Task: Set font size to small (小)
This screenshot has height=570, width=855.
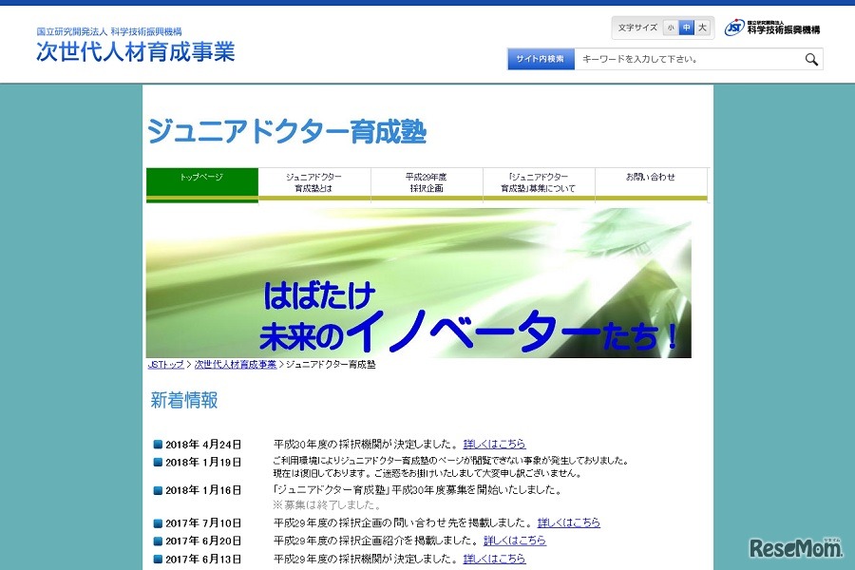Action: pyautogui.click(x=671, y=28)
